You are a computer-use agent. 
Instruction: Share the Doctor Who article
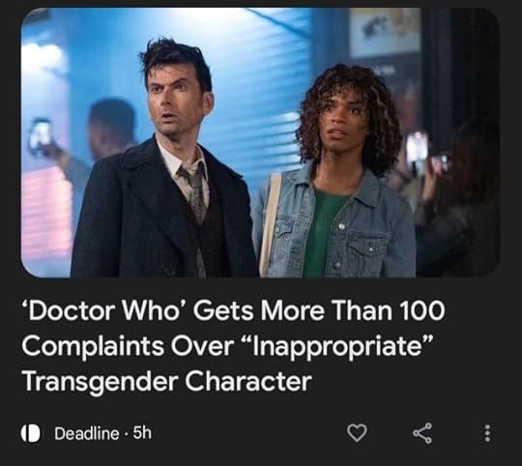coord(422,433)
